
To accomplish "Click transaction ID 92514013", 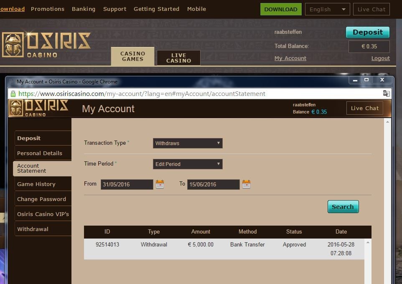I will coord(107,244).
